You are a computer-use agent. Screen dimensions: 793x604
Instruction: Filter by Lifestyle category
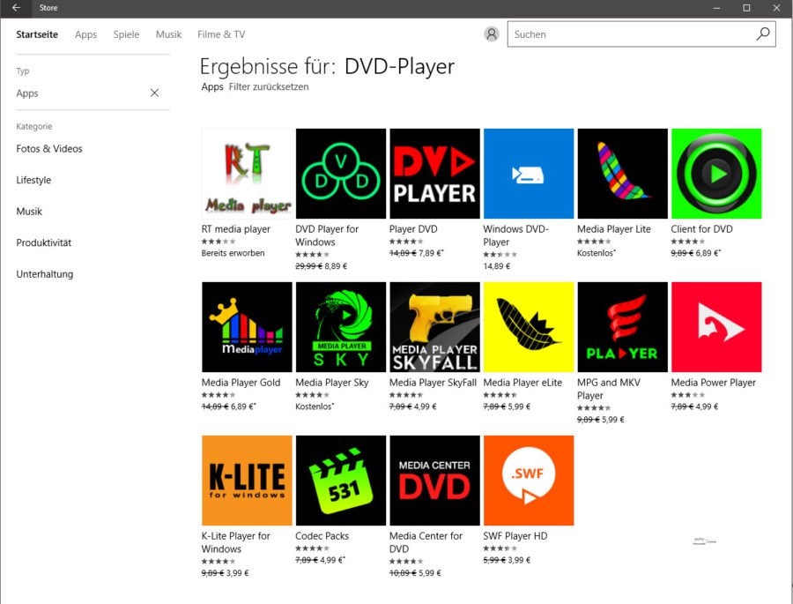(x=33, y=180)
